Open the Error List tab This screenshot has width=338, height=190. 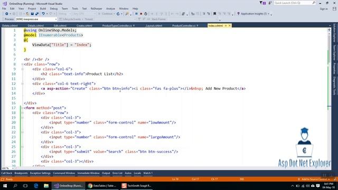(x=117, y=173)
